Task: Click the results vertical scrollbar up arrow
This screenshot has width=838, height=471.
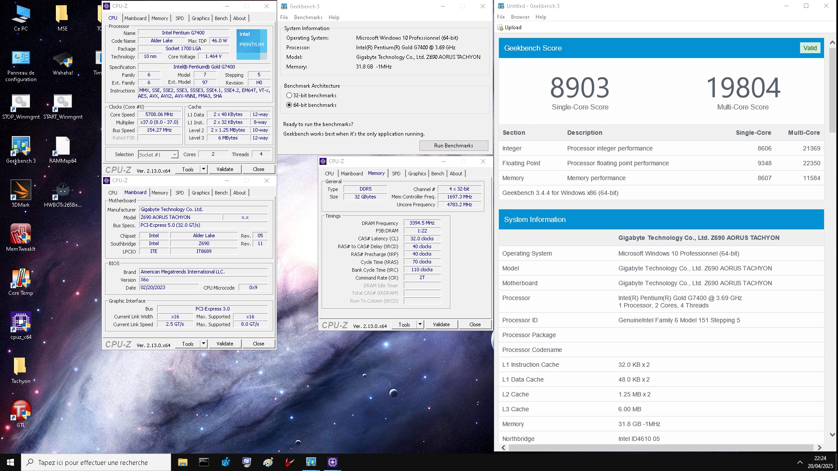Action: pyautogui.click(x=832, y=43)
